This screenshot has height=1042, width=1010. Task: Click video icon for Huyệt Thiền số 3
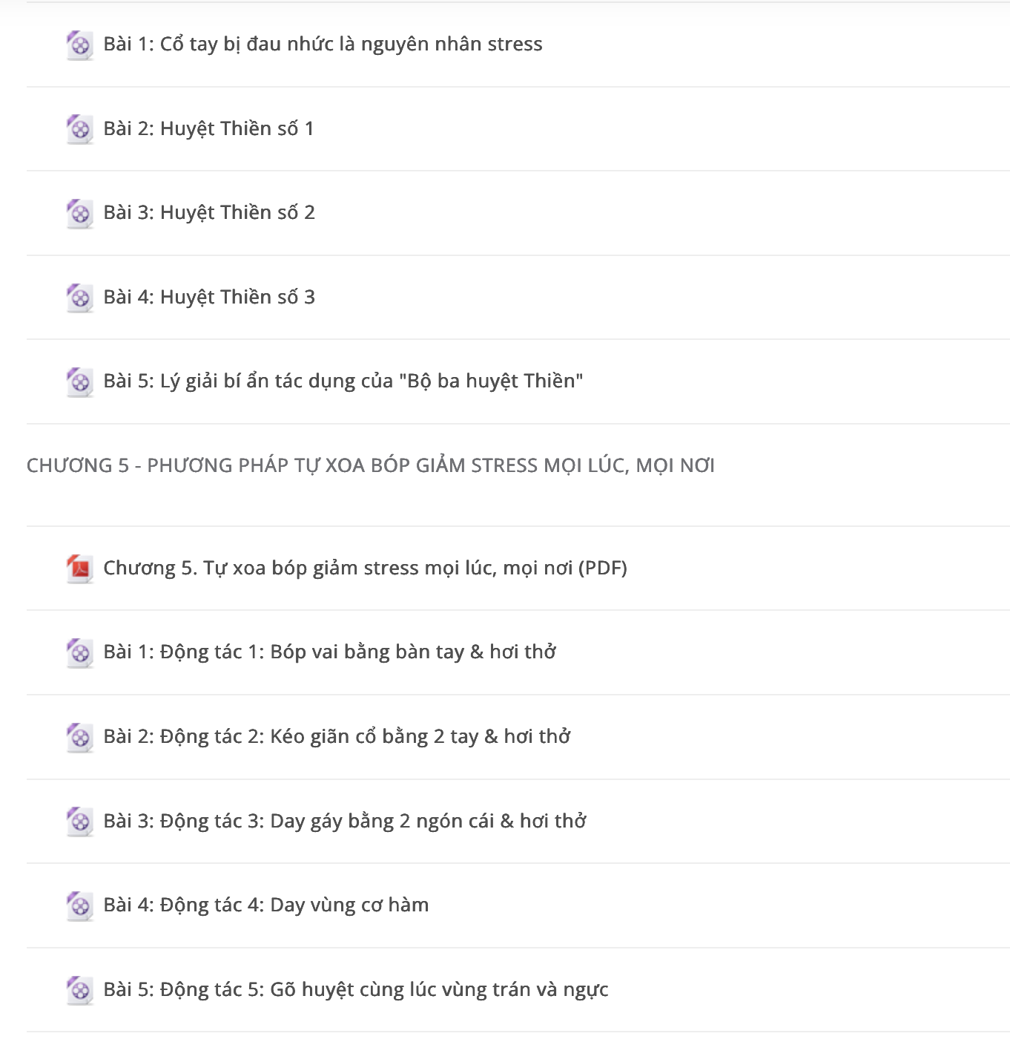tap(79, 298)
